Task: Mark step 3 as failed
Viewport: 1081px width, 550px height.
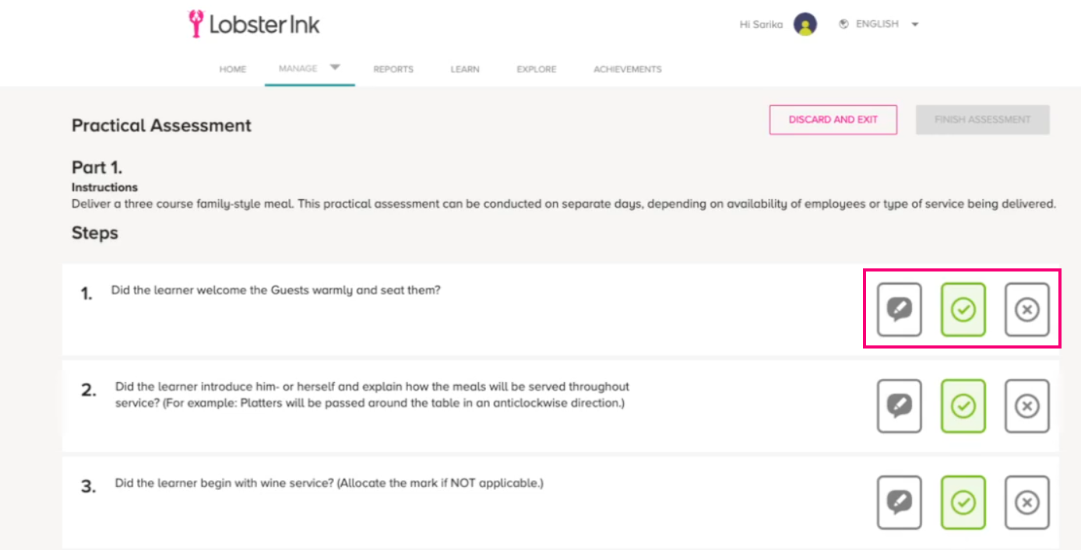Action: point(1027,503)
